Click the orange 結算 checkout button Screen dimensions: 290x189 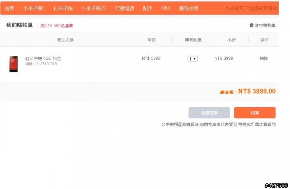tap(255, 113)
